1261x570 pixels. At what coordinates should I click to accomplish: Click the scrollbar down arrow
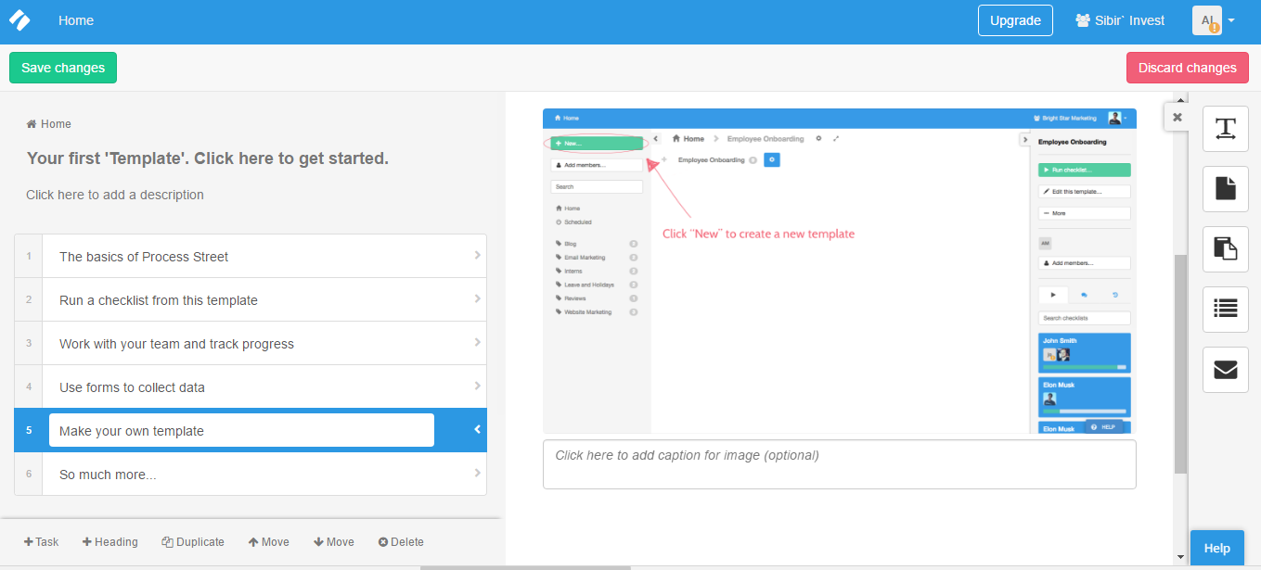click(1180, 557)
